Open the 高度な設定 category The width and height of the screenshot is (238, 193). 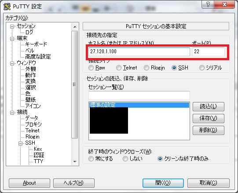(x=38, y=57)
